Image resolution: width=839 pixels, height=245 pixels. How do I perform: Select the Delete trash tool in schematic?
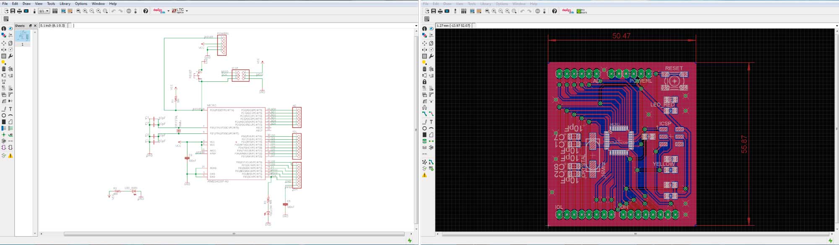4,69
